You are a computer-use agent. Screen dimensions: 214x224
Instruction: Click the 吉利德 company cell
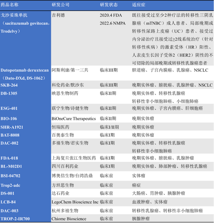(58, 15)
